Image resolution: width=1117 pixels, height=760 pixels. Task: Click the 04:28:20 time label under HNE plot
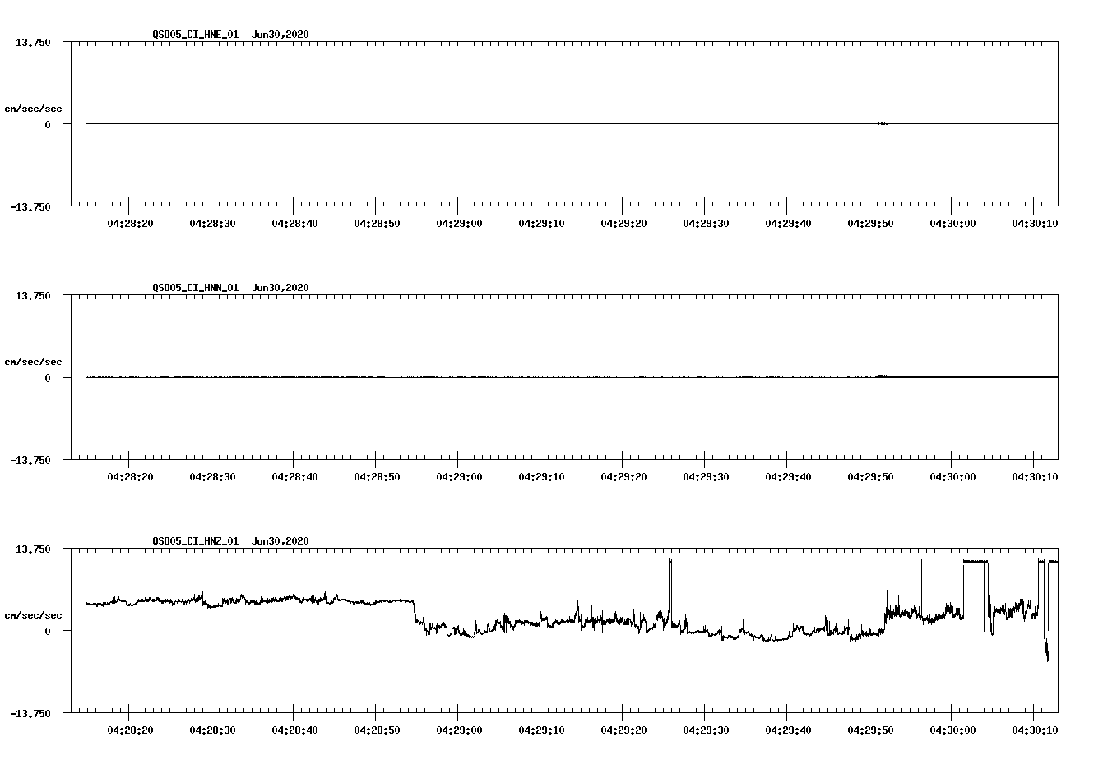(x=130, y=224)
